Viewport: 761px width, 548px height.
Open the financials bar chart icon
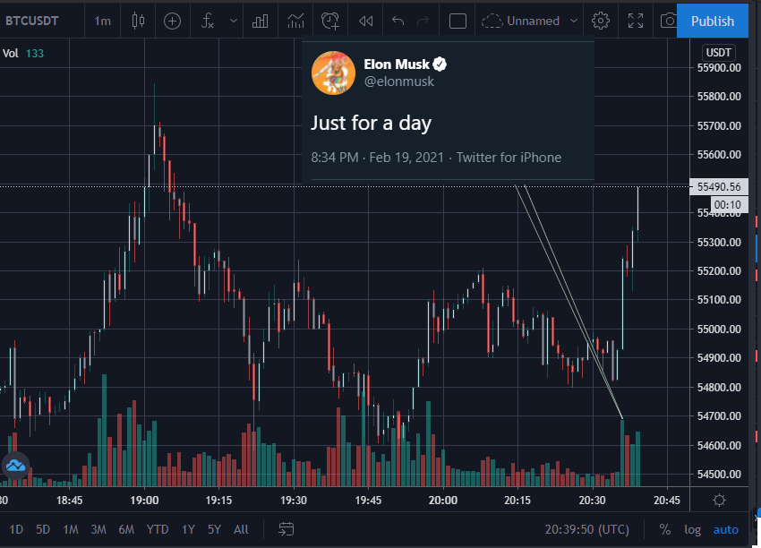coord(261,21)
